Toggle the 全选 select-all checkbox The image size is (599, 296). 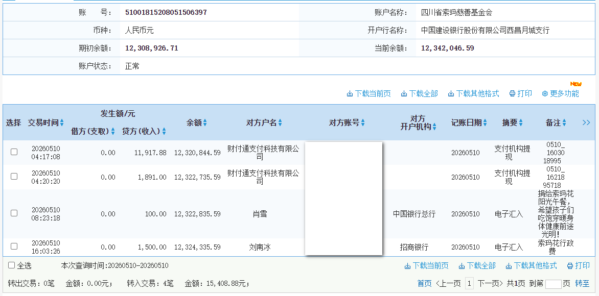[11, 265]
